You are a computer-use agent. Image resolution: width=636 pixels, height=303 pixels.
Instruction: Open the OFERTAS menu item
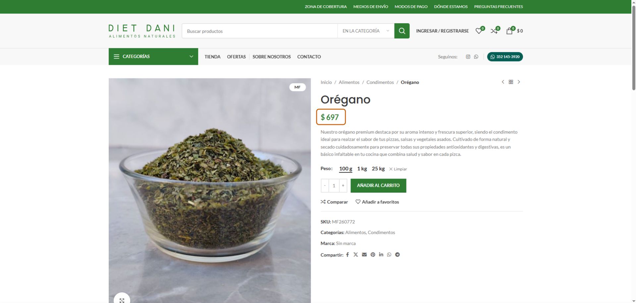(237, 57)
